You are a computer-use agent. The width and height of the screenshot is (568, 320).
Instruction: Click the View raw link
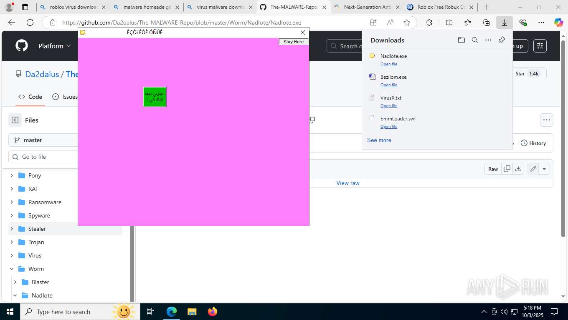coord(348,183)
